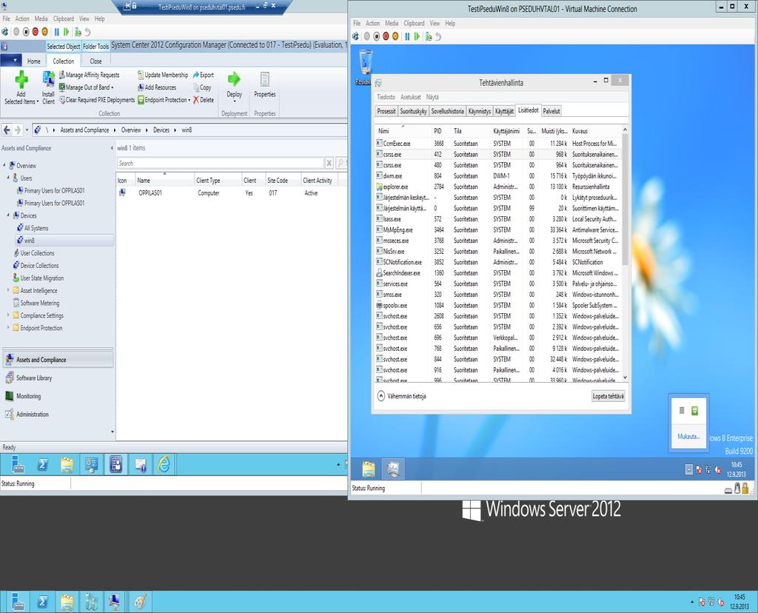Screen dimensions: 758x613
Task: Open PowerShell from host bottom taskbar
Action: coord(42,602)
